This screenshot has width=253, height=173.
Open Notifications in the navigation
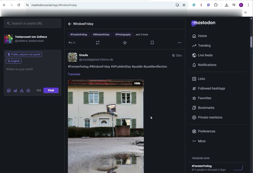click(x=204, y=65)
